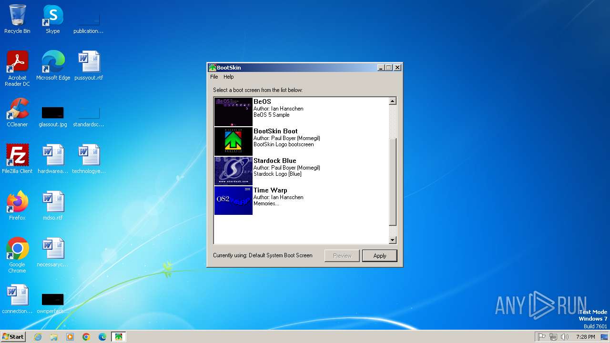Viewport: 610px width, 343px height.
Task: Click the BootSkin Logo bootscreen description
Action: point(284,144)
